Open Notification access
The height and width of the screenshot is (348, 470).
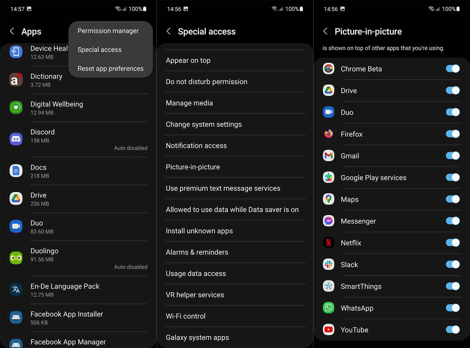point(235,146)
